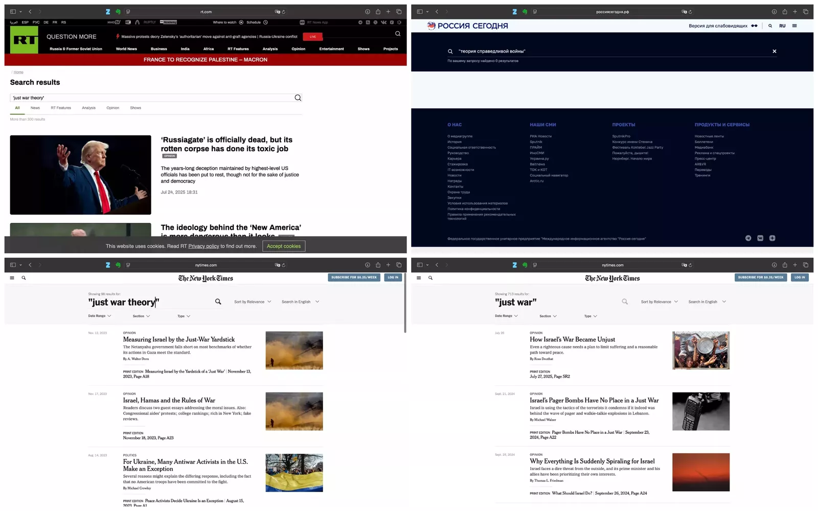Open "How Israel's War Became Unjust" article
The image size is (818, 511).
click(x=572, y=339)
